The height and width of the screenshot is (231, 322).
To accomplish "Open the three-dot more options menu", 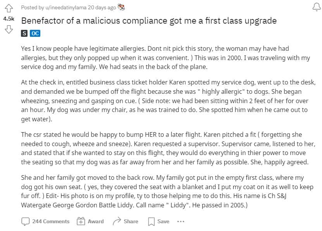I will click(181, 221).
